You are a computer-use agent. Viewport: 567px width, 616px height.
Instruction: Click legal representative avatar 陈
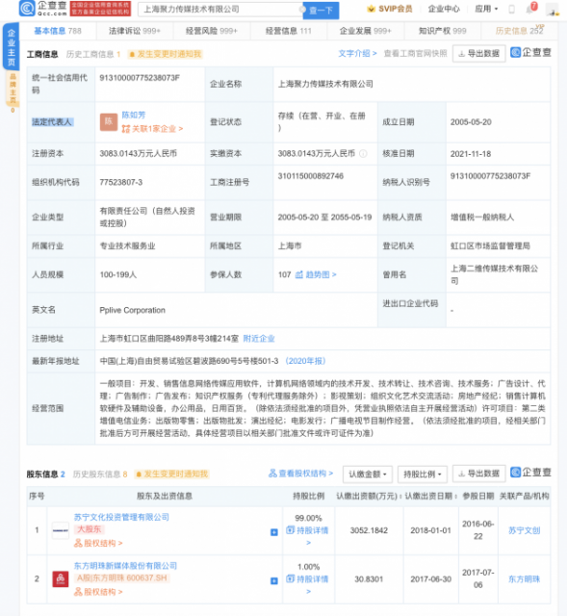tap(109, 122)
